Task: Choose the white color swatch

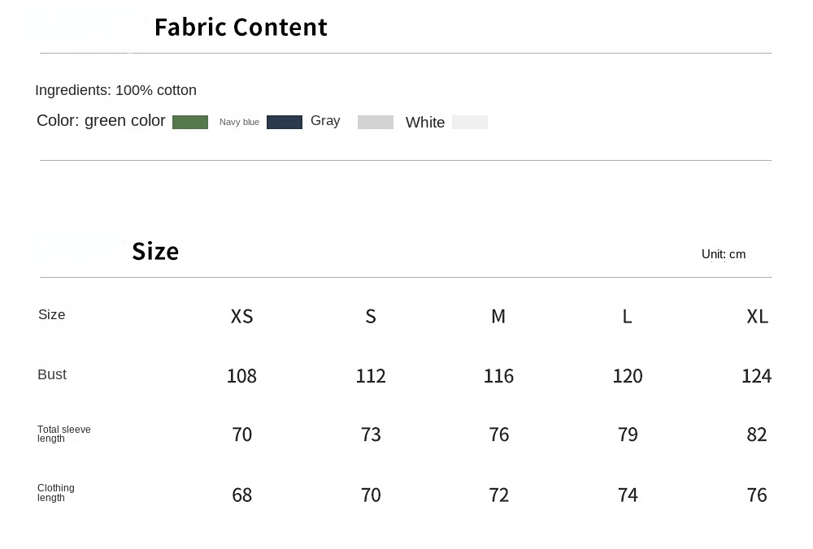Action: [x=470, y=122]
